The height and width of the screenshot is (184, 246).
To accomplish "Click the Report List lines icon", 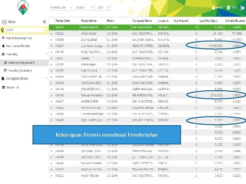I will point(3,88).
